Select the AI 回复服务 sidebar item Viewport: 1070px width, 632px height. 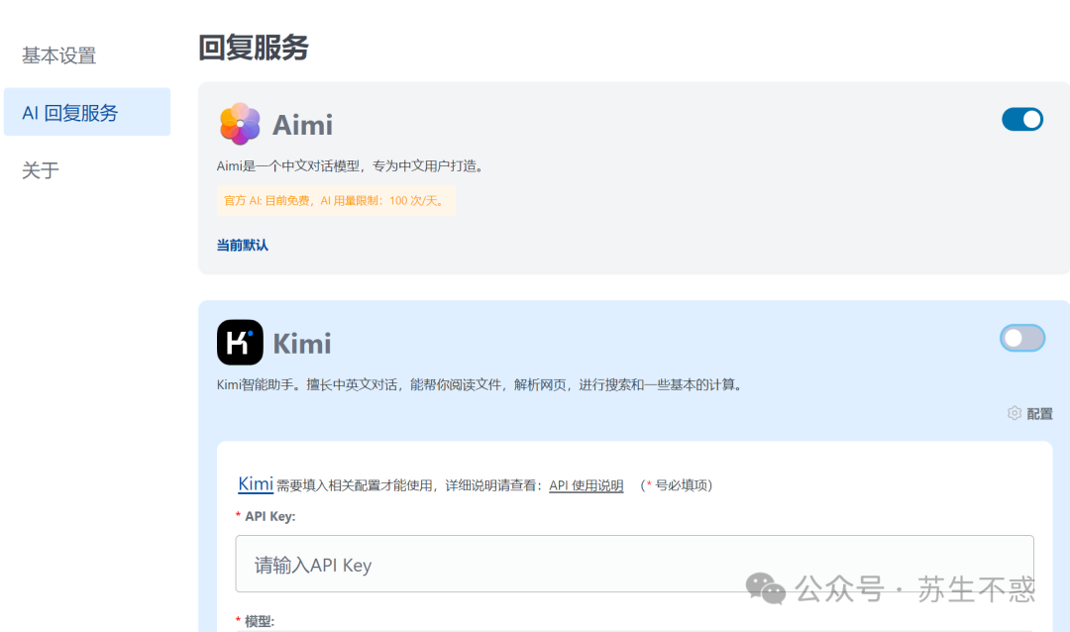point(87,112)
